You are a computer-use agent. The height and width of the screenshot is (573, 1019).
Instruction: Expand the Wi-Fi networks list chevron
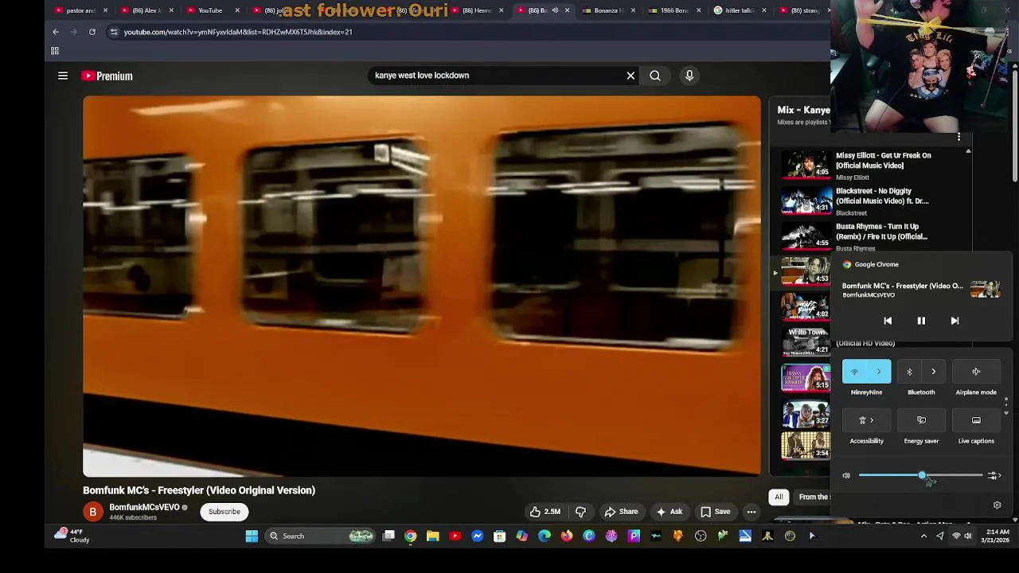(879, 372)
